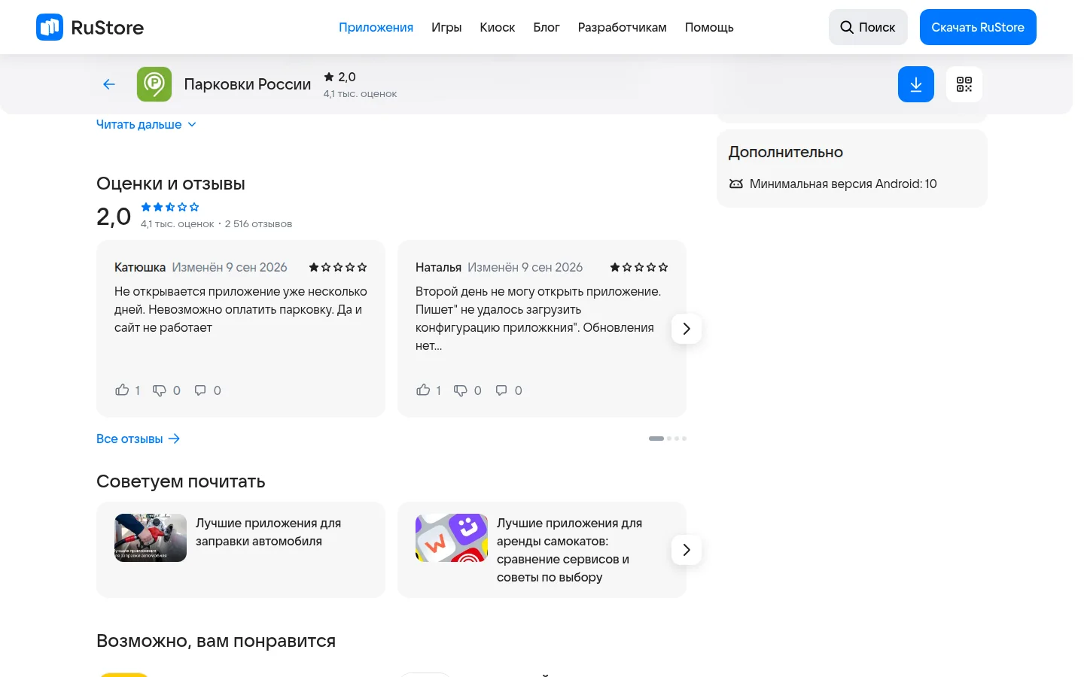Open the Киоск tab

point(498,27)
